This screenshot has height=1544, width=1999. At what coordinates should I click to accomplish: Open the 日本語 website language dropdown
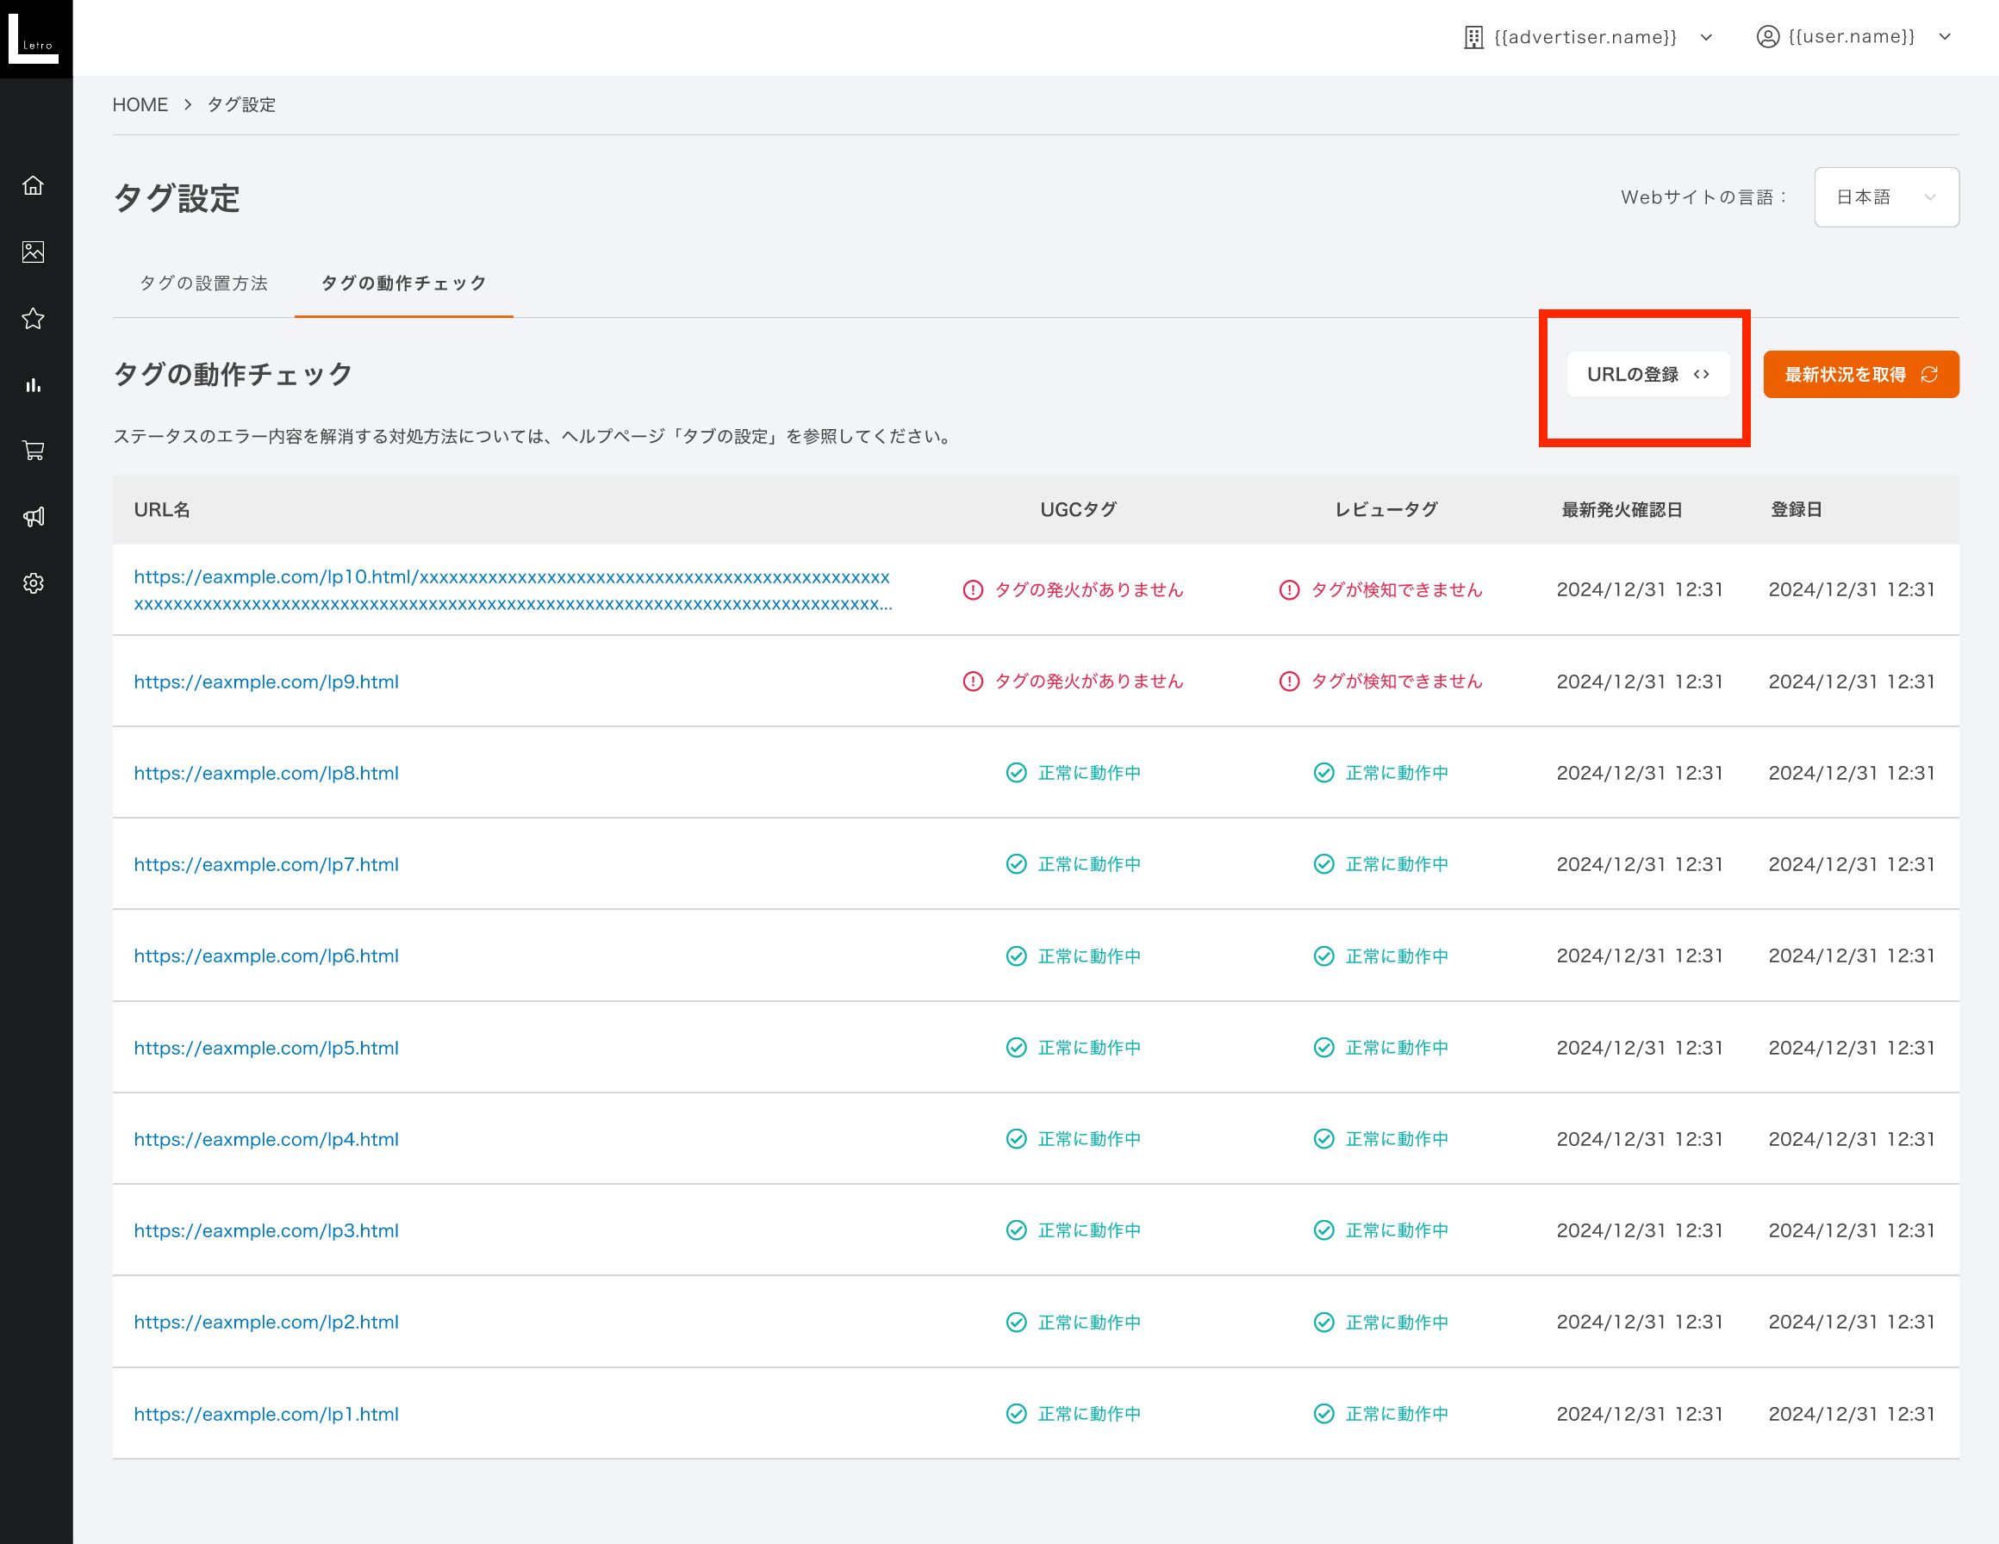point(1885,196)
